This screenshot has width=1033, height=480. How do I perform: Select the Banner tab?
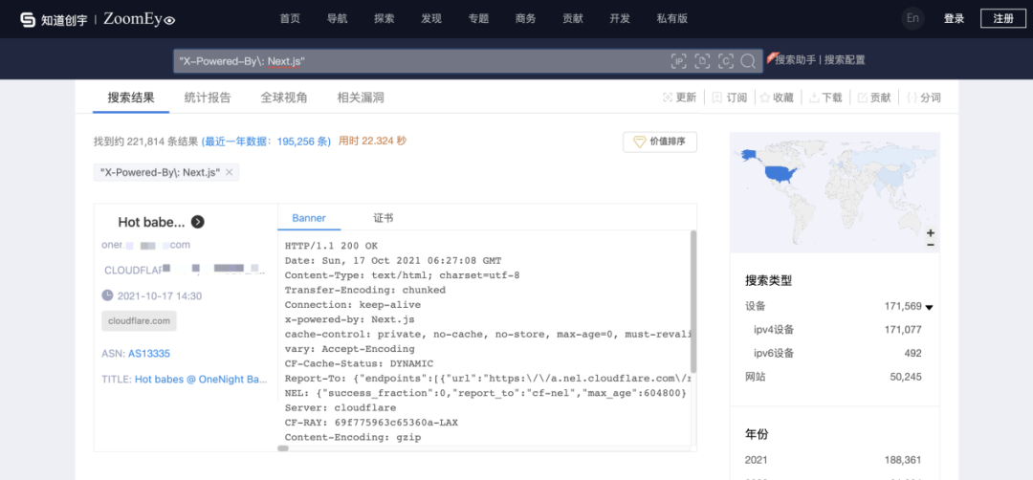click(309, 218)
